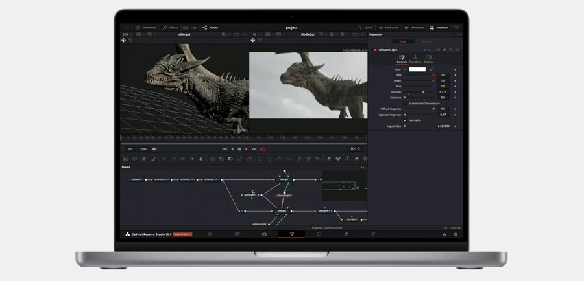The image size is (584, 281).
Task: Open the left viewer zoom dropdown (20%)
Action: coord(128,34)
